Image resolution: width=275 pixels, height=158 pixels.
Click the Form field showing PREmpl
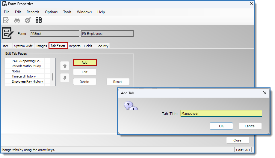pos(54,33)
